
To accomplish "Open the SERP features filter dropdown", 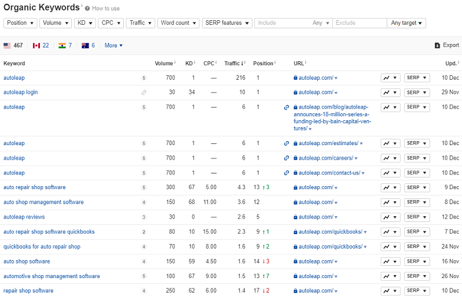I will 227,23.
